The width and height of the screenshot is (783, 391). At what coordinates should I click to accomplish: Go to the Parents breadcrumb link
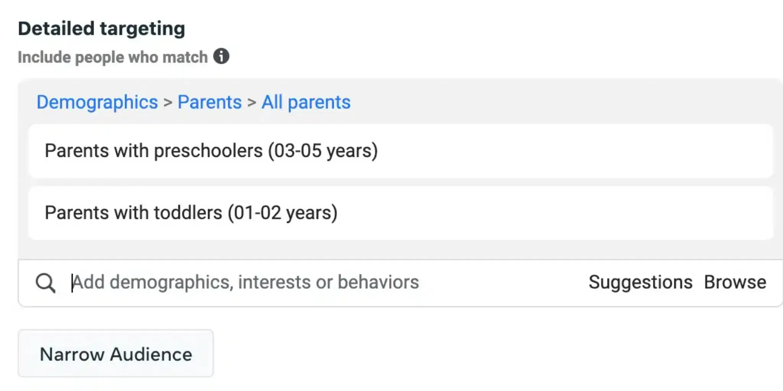(210, 102)
